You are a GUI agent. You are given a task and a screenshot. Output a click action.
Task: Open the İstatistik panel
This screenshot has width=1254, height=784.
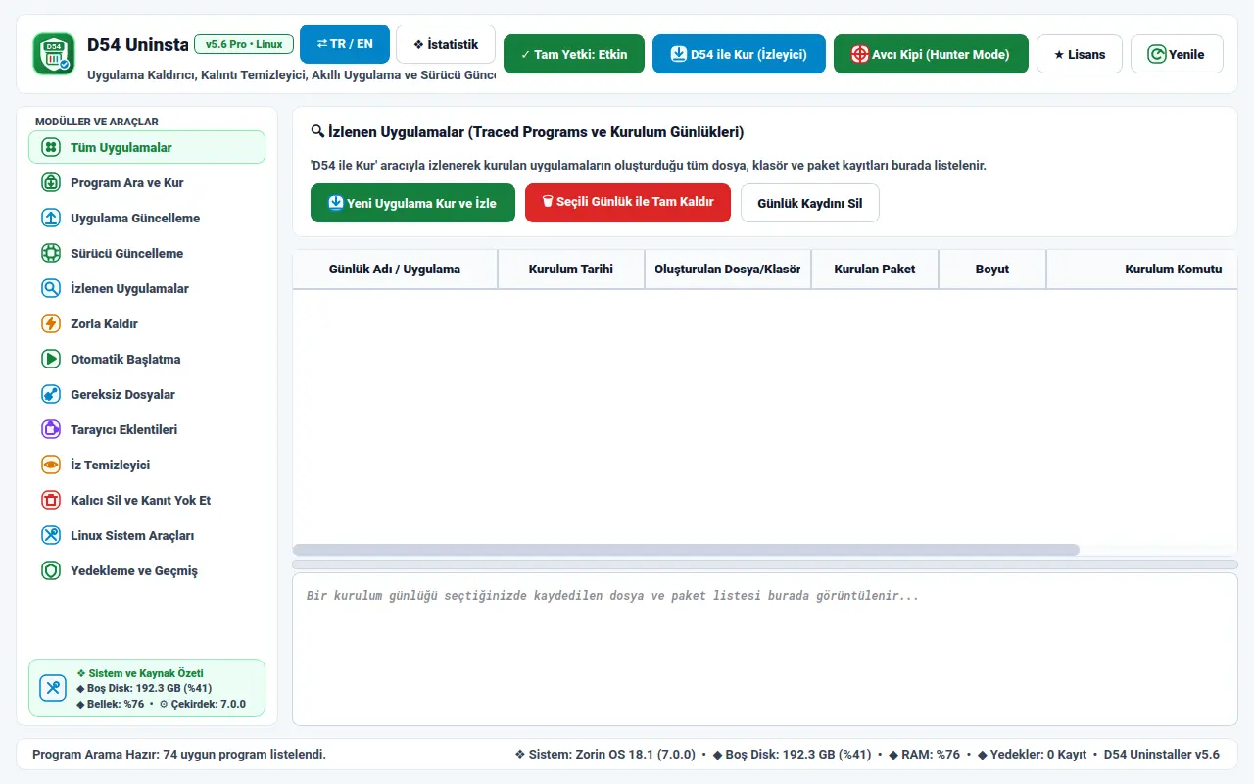[446, 44]
